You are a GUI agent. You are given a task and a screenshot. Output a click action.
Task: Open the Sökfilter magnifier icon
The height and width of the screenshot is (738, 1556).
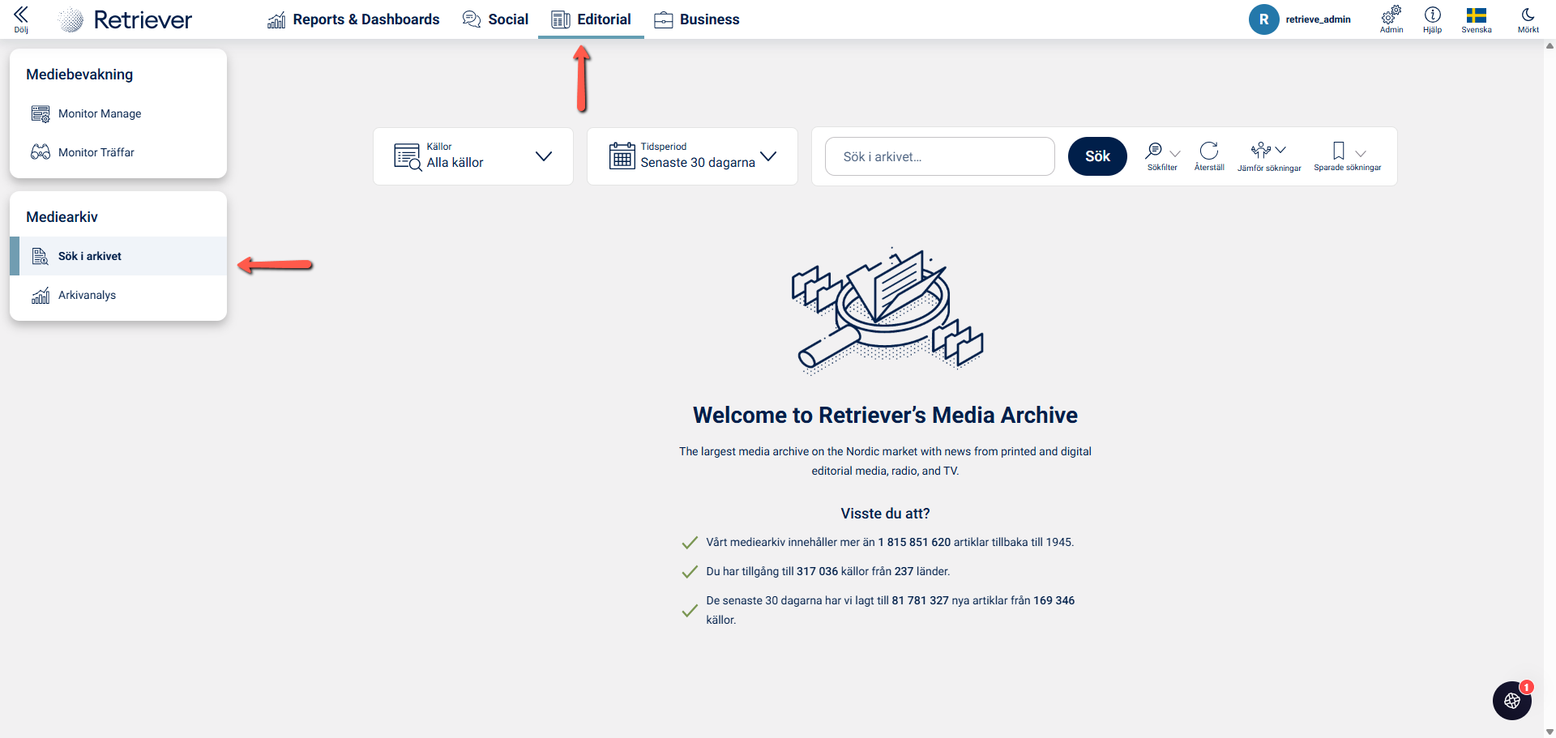1153,151
